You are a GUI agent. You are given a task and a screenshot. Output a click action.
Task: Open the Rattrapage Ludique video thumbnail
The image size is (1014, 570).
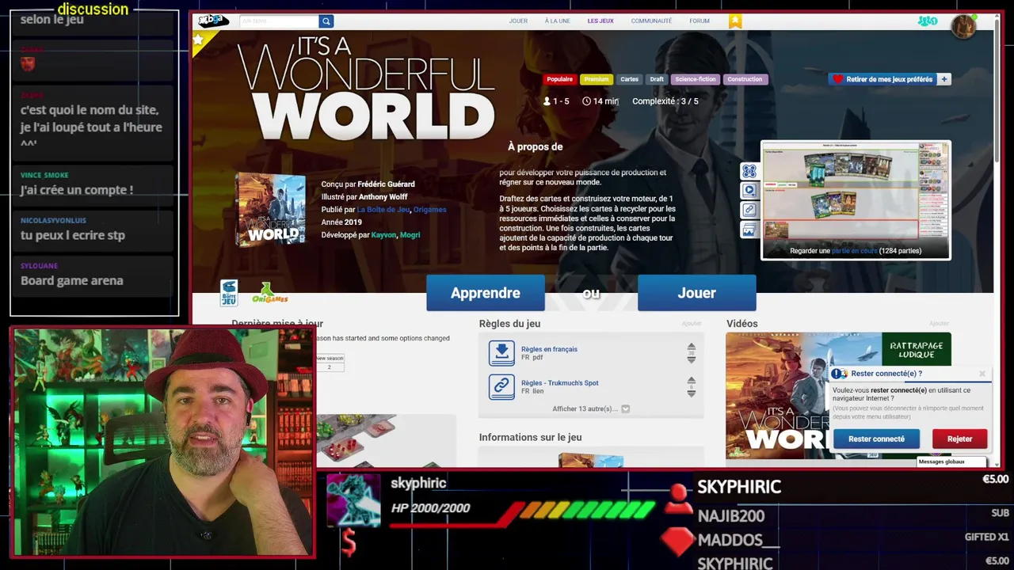[838, 395]
